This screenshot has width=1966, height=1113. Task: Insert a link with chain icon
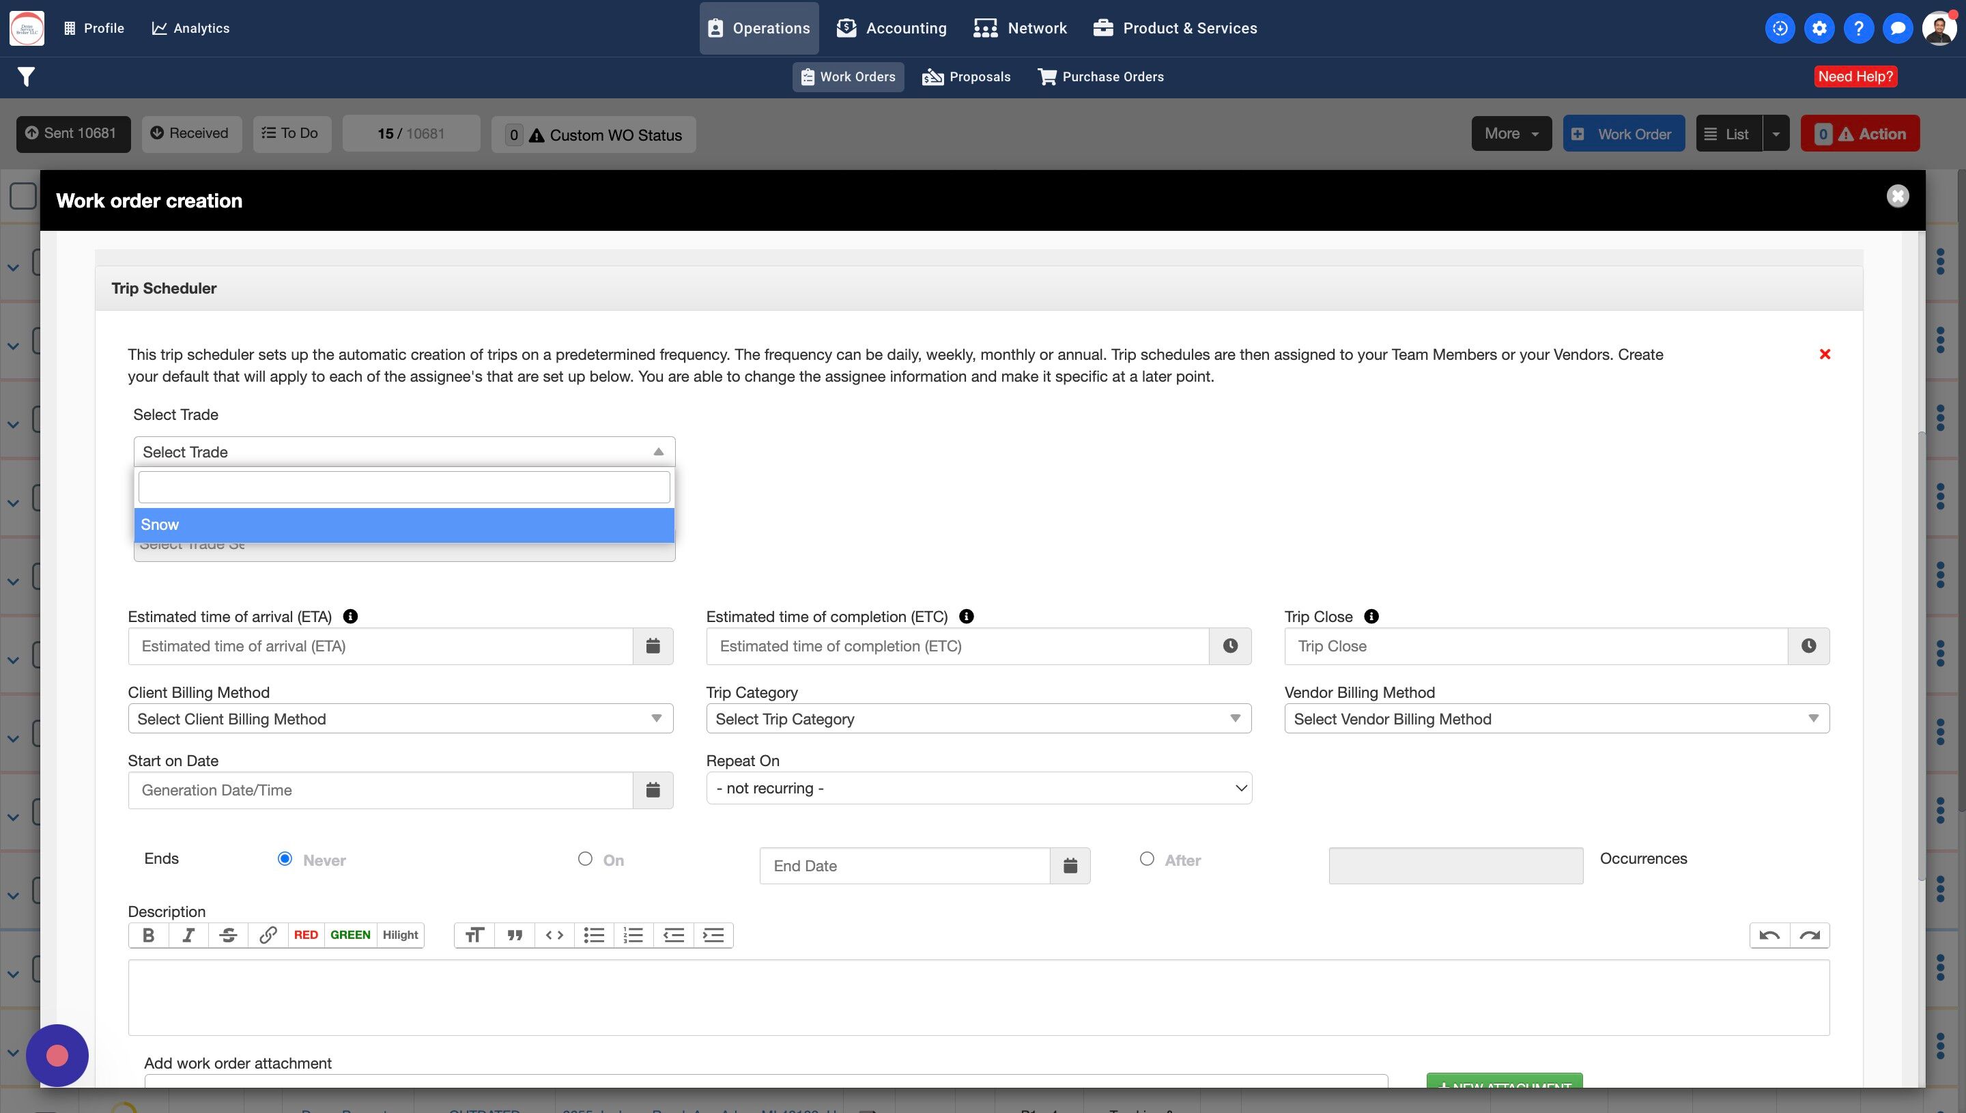(268, 935)
